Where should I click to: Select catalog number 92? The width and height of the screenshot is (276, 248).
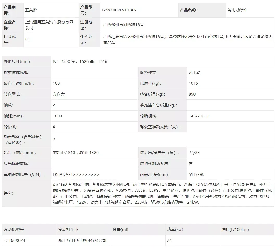pos(27,40)
